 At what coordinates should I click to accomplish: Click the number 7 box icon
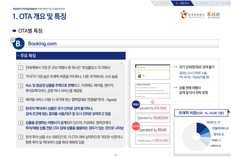click(x=21, y=137)
